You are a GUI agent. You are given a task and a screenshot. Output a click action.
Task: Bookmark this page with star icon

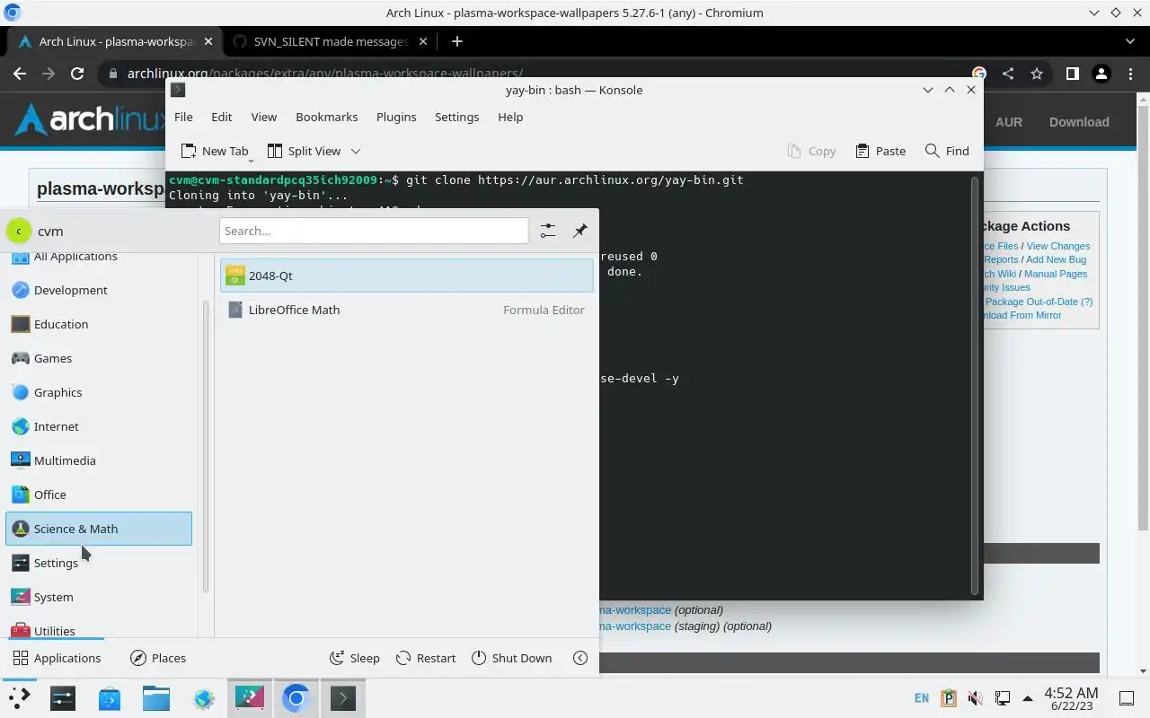(1037, 74)
